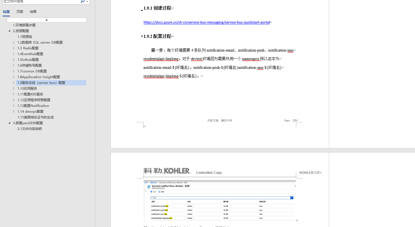Select heading 1.6存储账号配置
This screenshot has height=227, width=415.
pyautogui.click(x=30, y=66)
